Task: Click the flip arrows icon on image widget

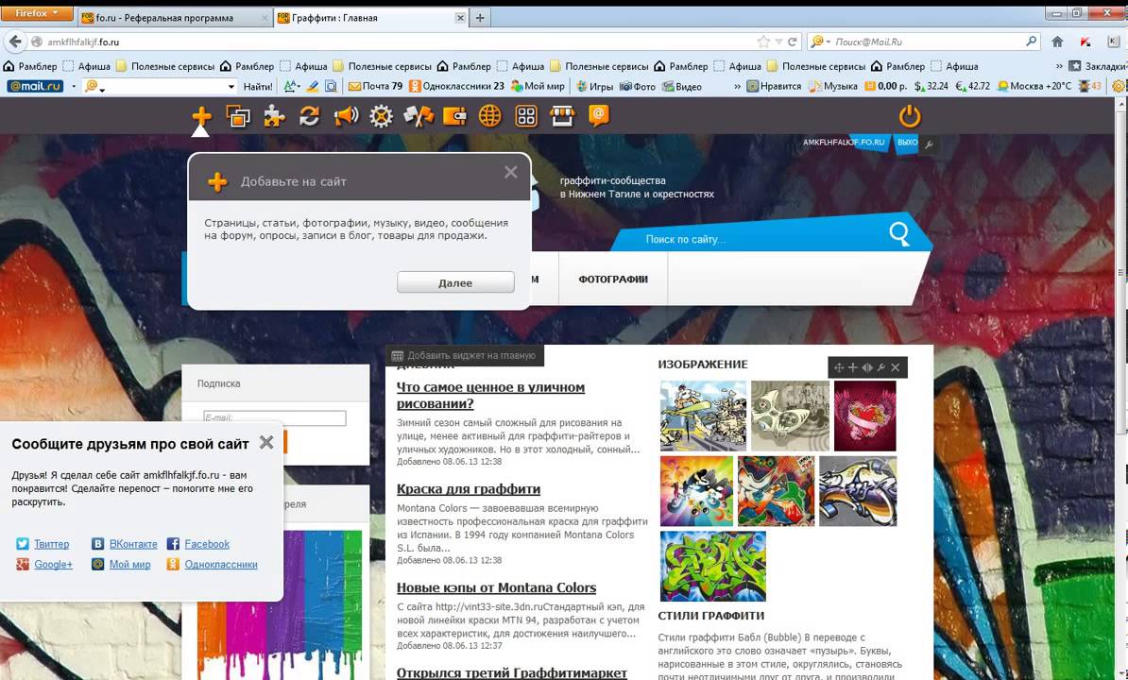Action: pos(867,367)
